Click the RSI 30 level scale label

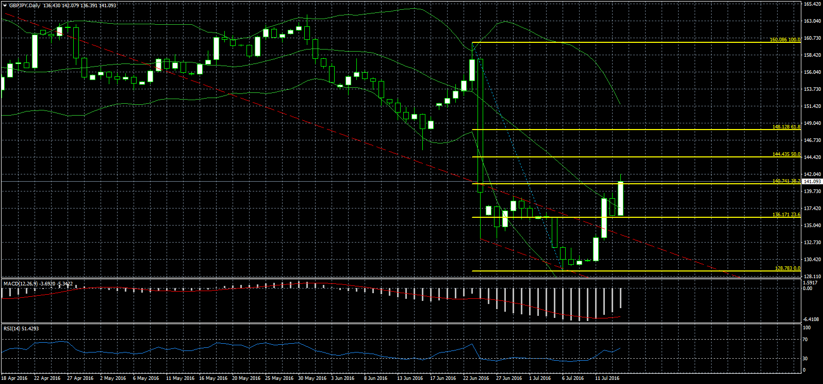click(805, 359)
